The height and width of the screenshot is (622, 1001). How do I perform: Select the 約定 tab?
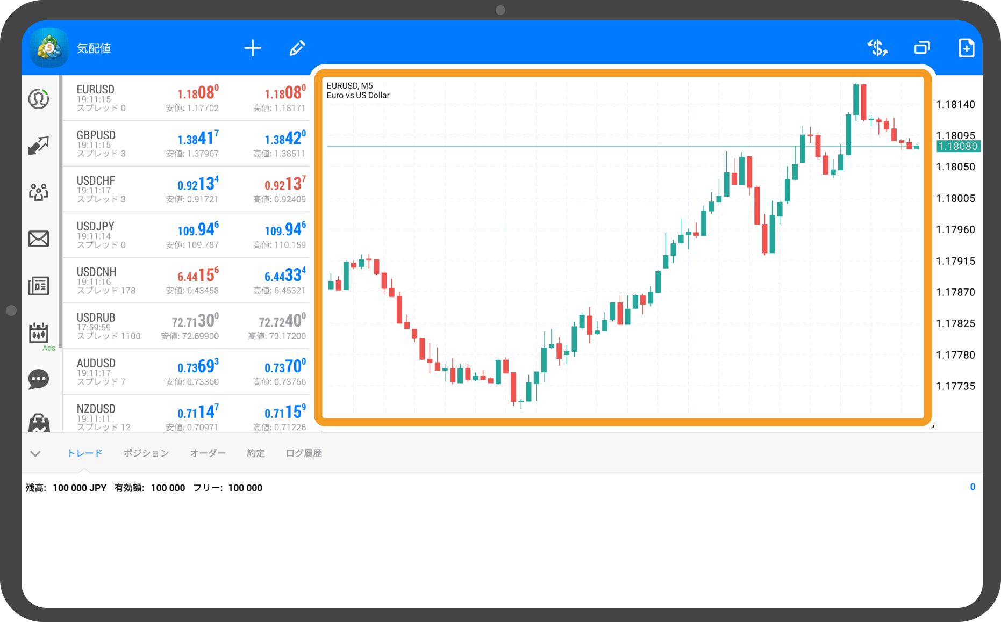click(x=256, y=453)
